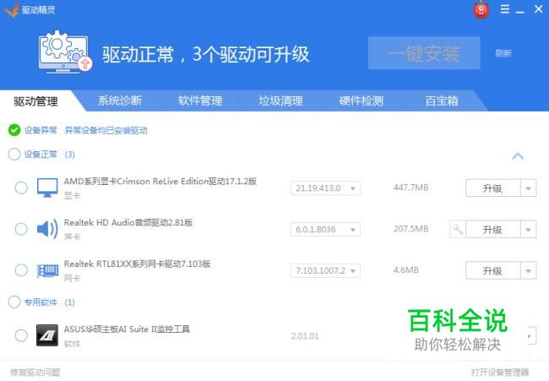The image size is (549, 381).
Task: Open version dropdown 21.19.413.0
Action: pos(325,188)
